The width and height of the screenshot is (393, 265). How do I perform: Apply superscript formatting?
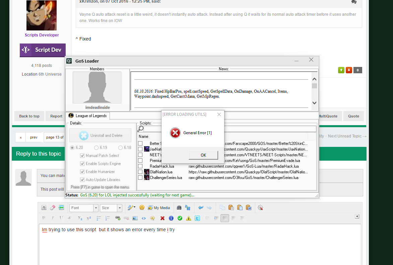point(89,218)
